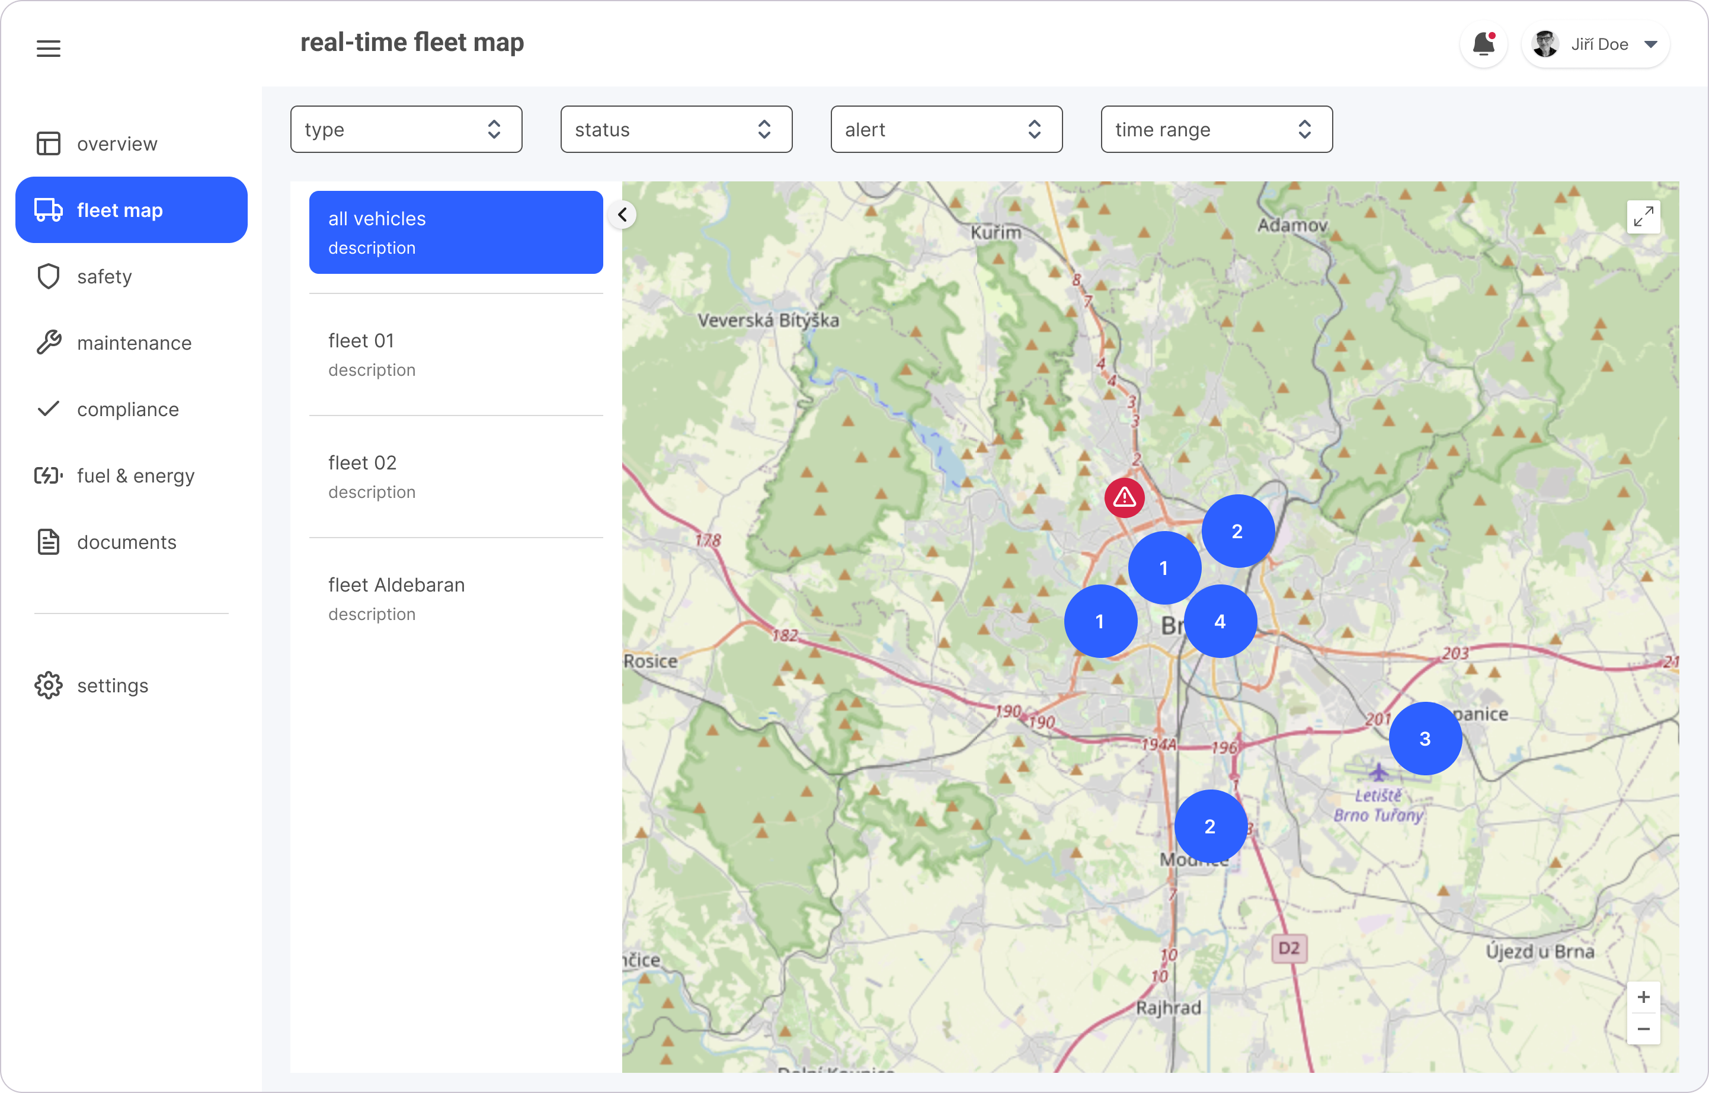This screenshot has height=1093, width=1709.
Task: Click the cluster marker showing 4
Action: (1220, 622)
